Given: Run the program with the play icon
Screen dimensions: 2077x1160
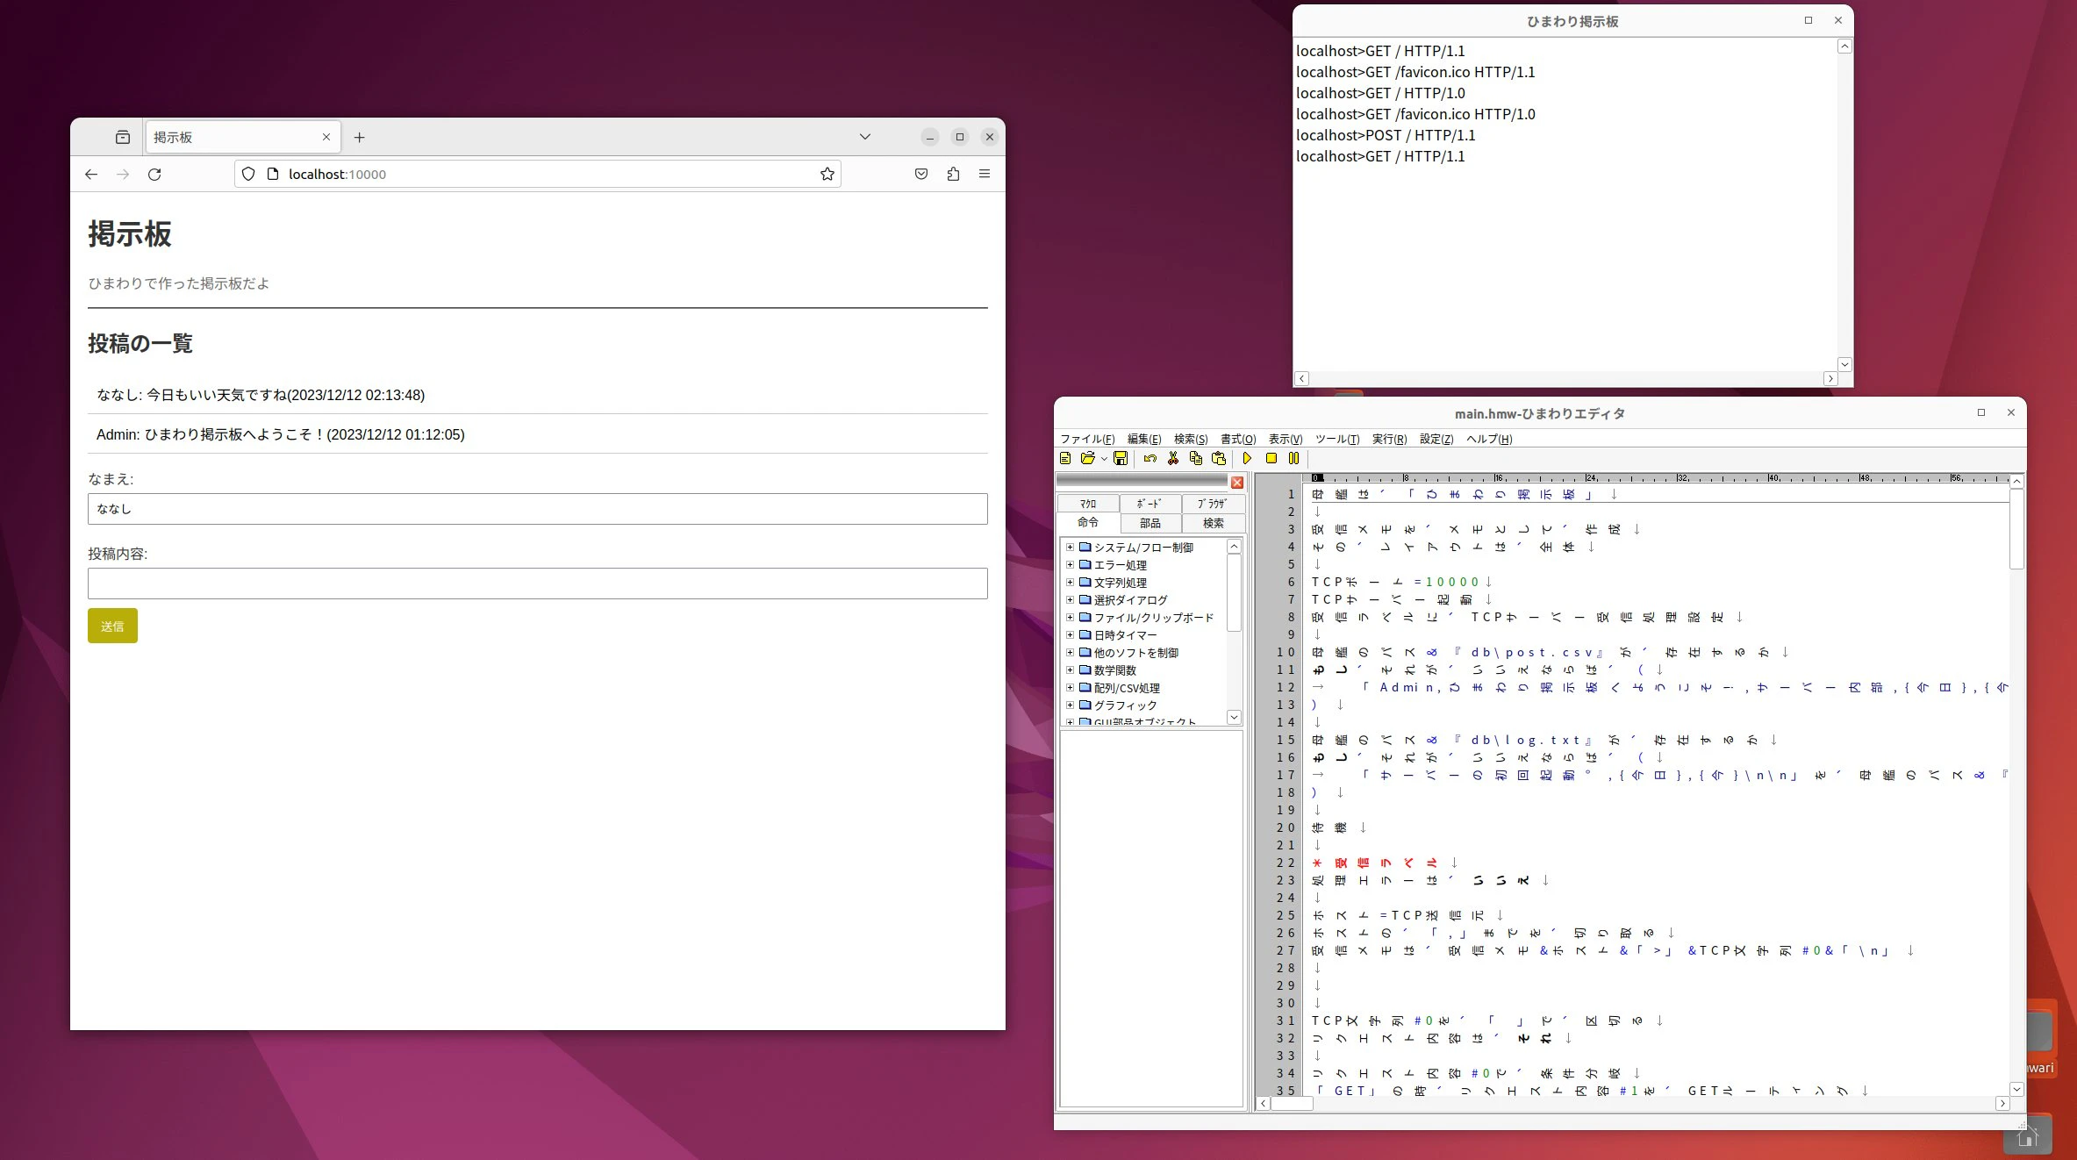Looking at the screenshot, I should pyautogui.click(x=1247, y=458).
